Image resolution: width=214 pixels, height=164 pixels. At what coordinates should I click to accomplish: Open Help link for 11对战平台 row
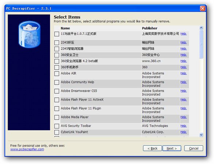pyautogui.click(x=183, y=34)
